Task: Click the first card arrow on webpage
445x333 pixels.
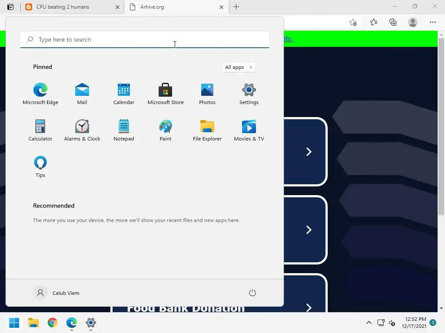Action: 309,152
